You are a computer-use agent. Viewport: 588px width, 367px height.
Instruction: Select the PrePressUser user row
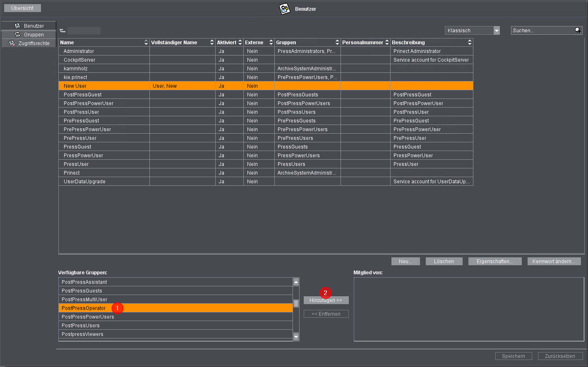coord(266,138)
